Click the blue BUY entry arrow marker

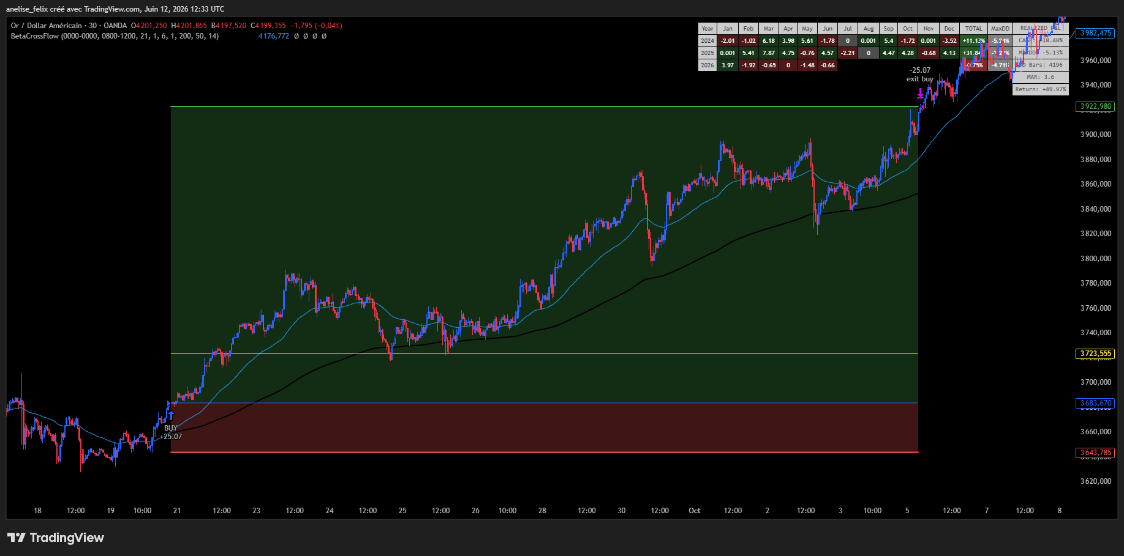tap(171, 417)
